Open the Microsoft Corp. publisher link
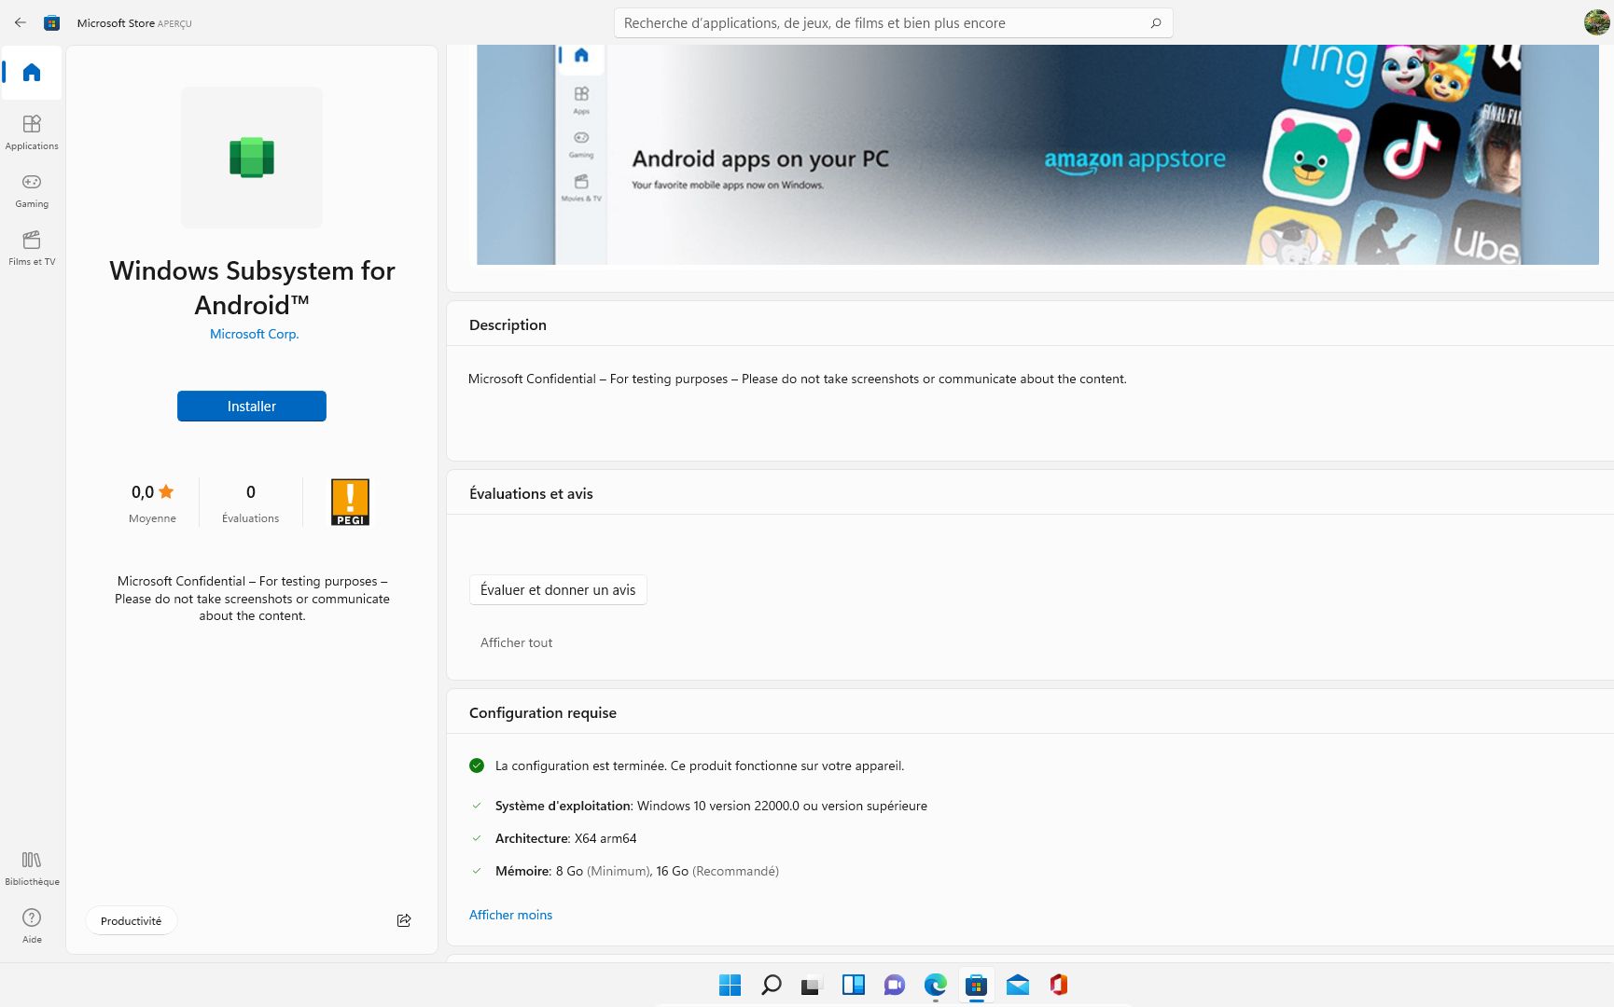This screenshot has height=1007, width=1614. pyautogui.click(x=253, y=333)
